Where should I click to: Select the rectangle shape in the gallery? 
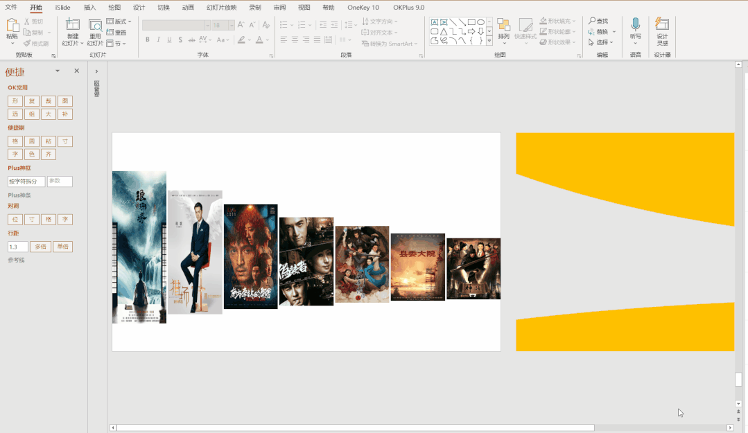tap(471, 22)
